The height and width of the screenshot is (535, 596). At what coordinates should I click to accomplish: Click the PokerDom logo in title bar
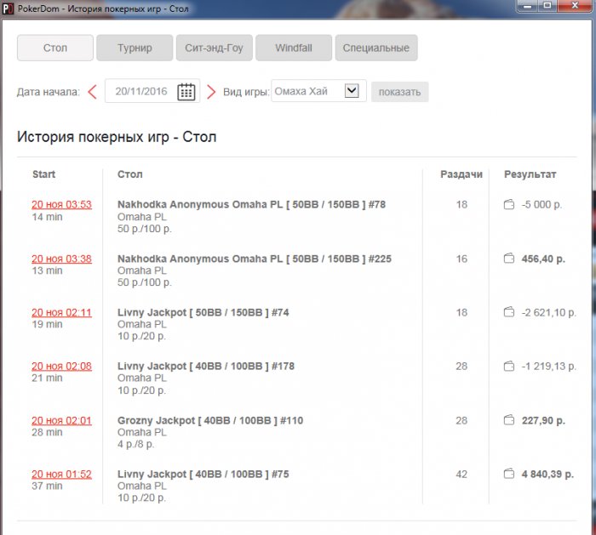[8, 9]
